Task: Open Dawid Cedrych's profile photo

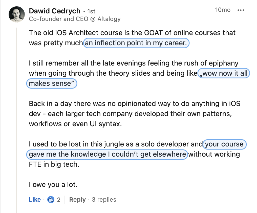Action: point(17,14)
